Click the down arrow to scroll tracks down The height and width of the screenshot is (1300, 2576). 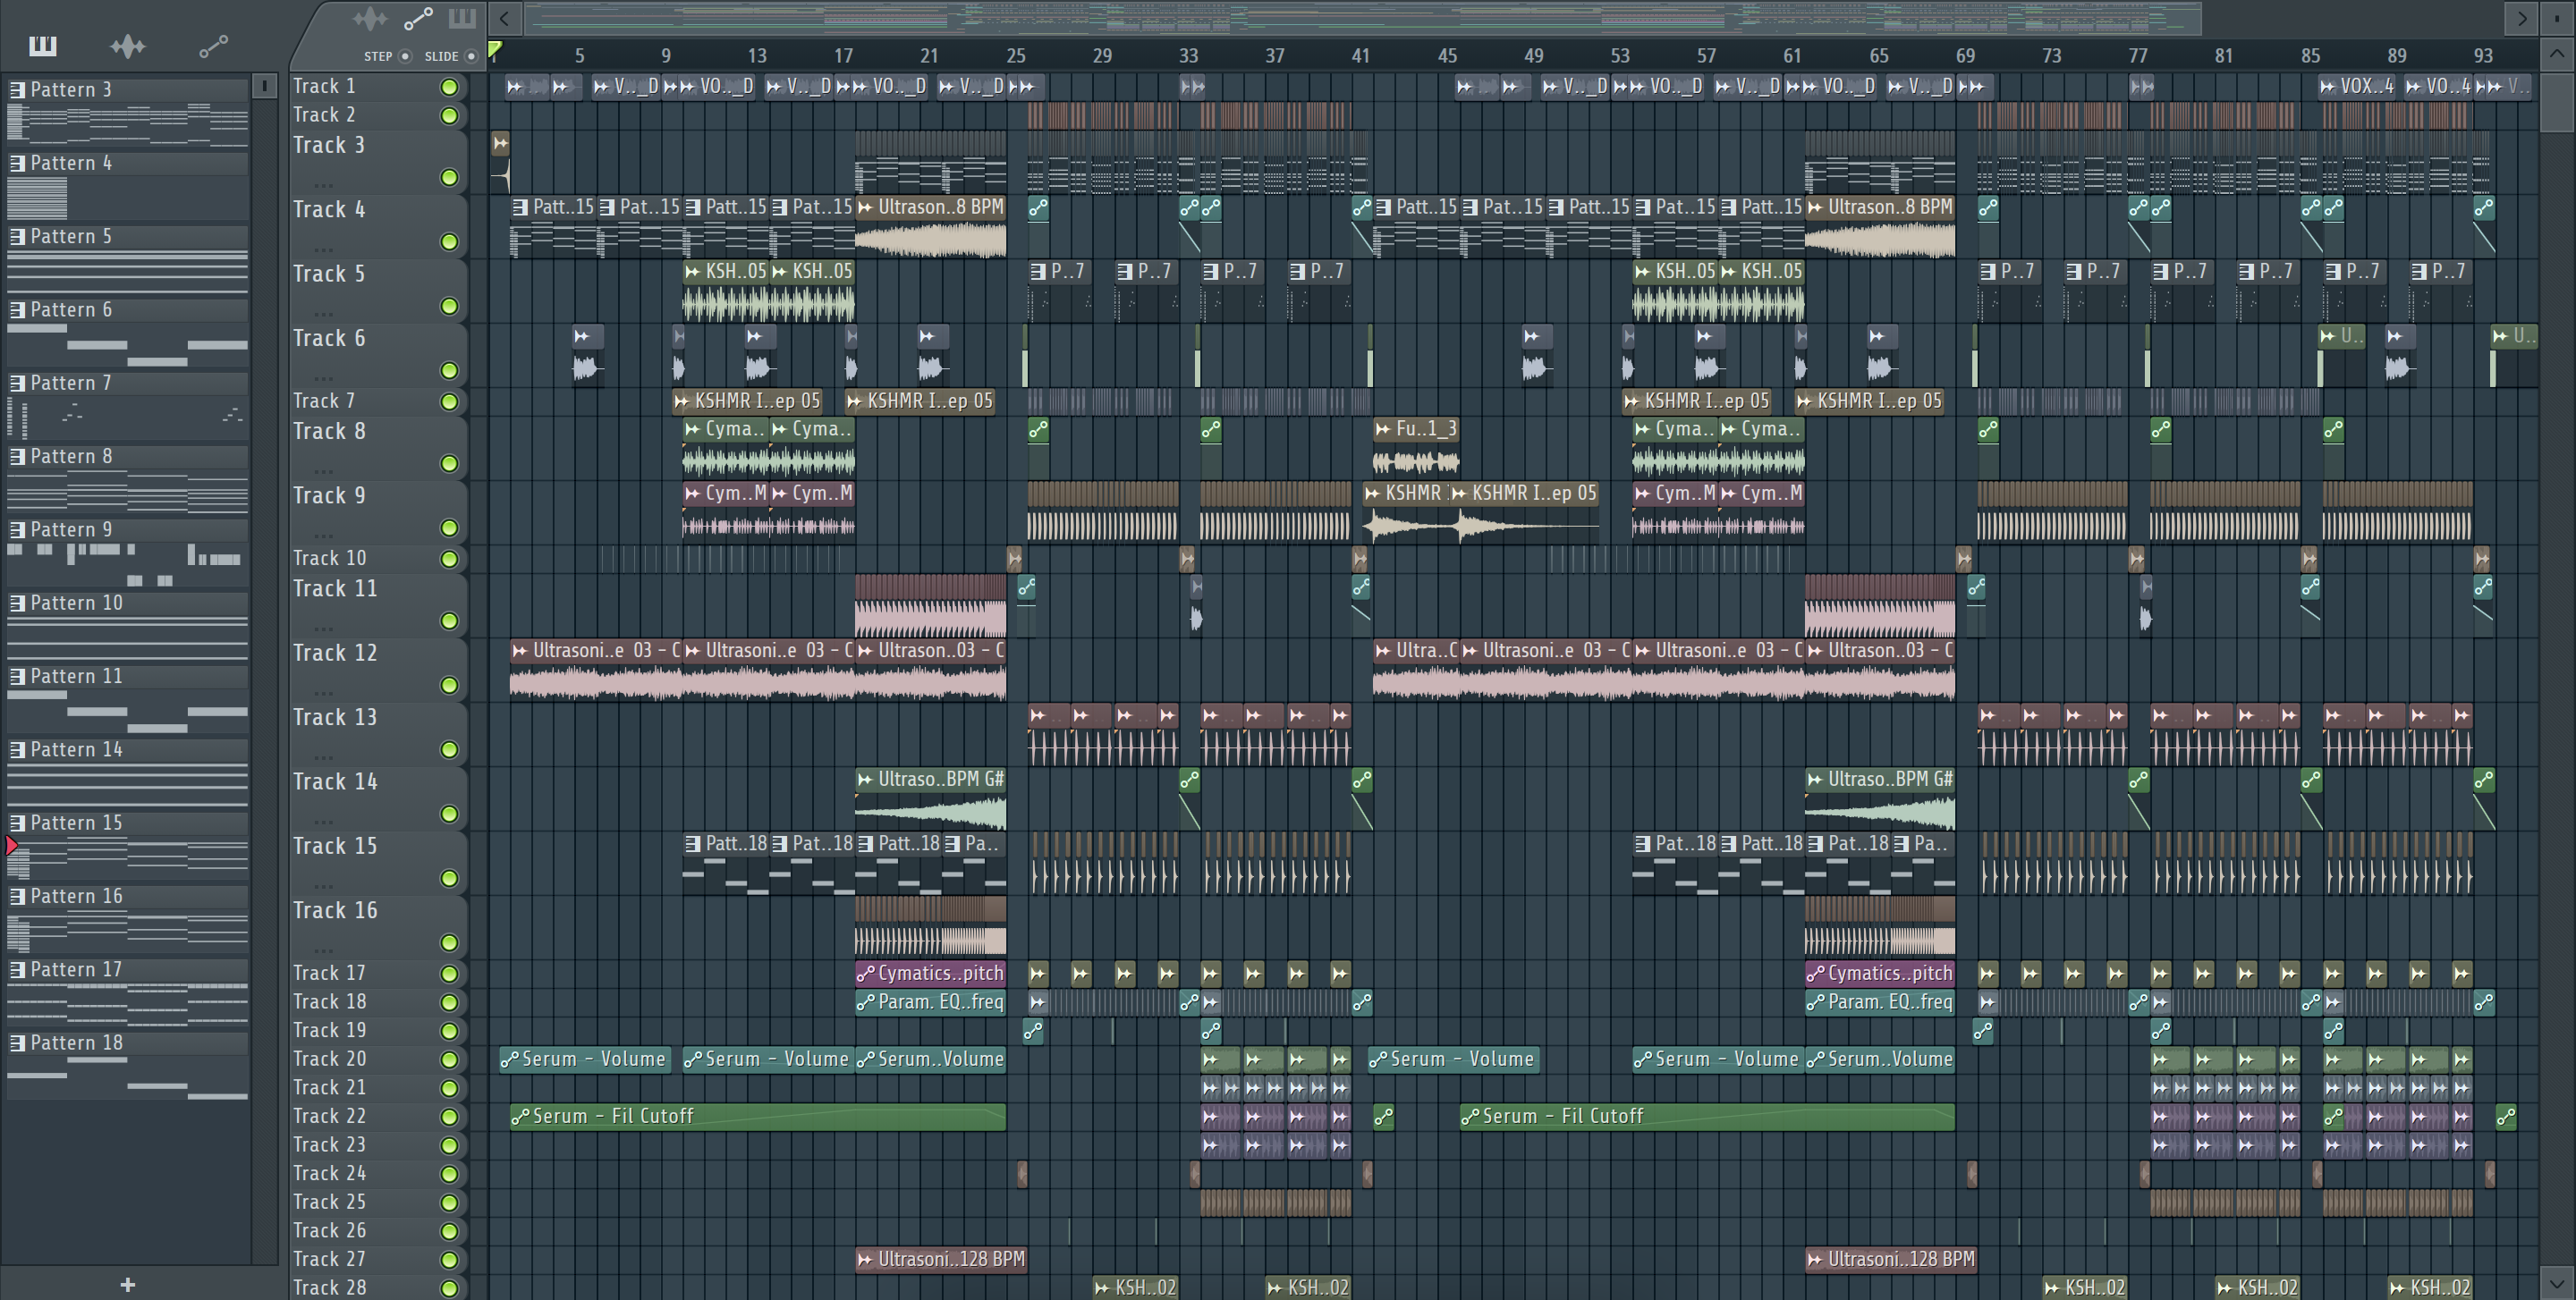coord(2557,1282)
